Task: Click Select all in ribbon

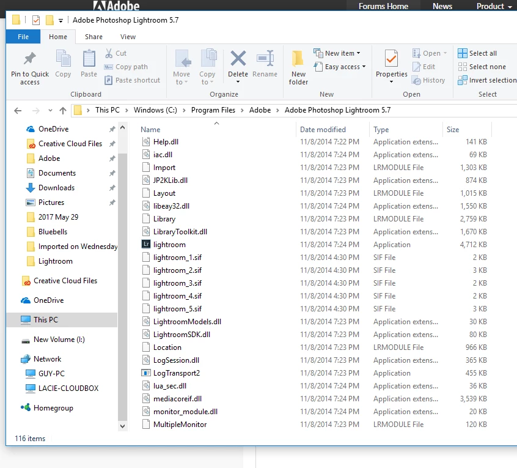Action: (x=477, y=53)
